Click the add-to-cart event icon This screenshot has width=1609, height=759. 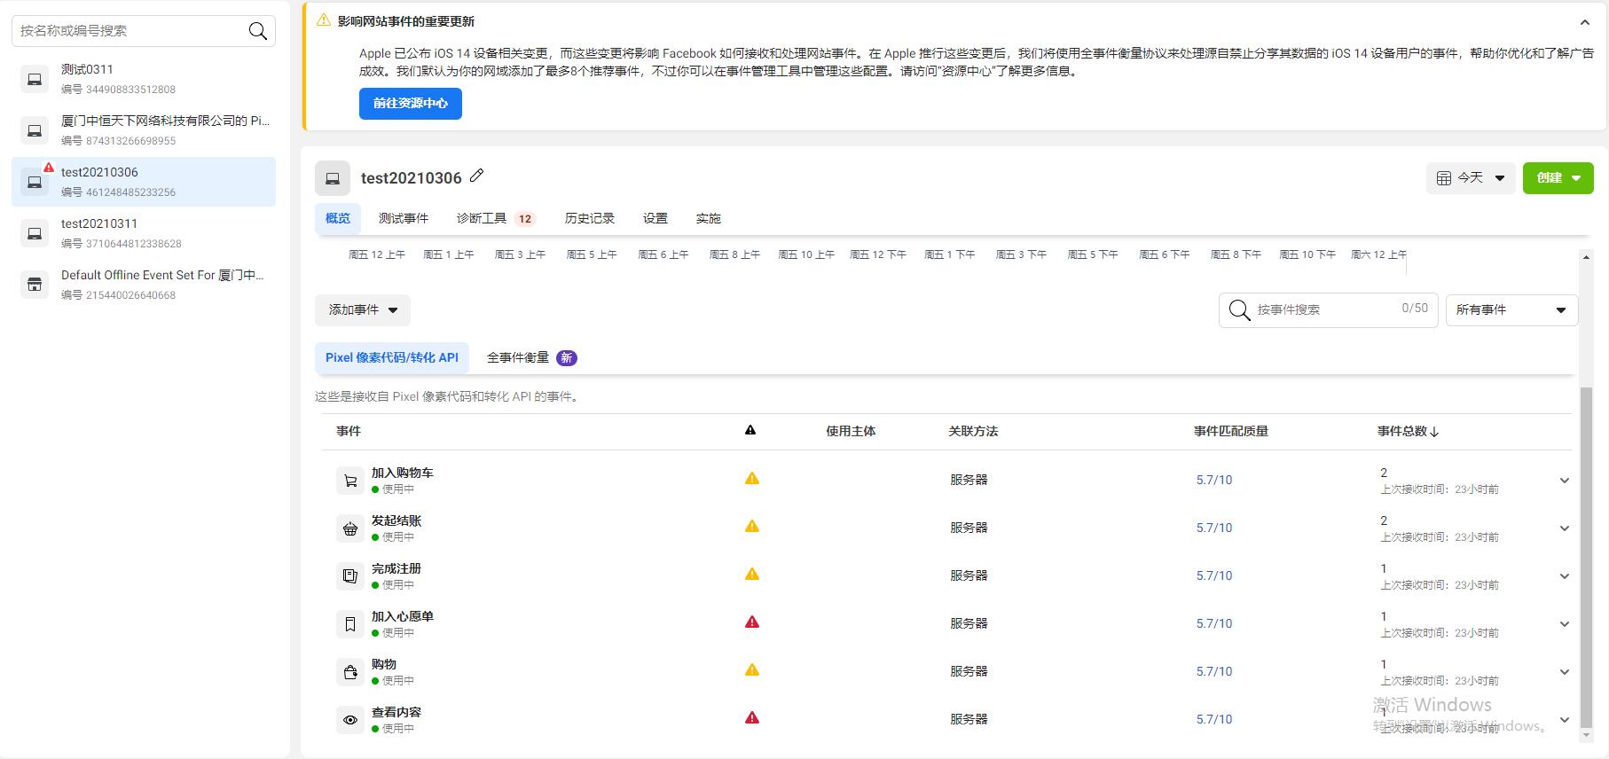pyautogui.click(x=350, y=481)
